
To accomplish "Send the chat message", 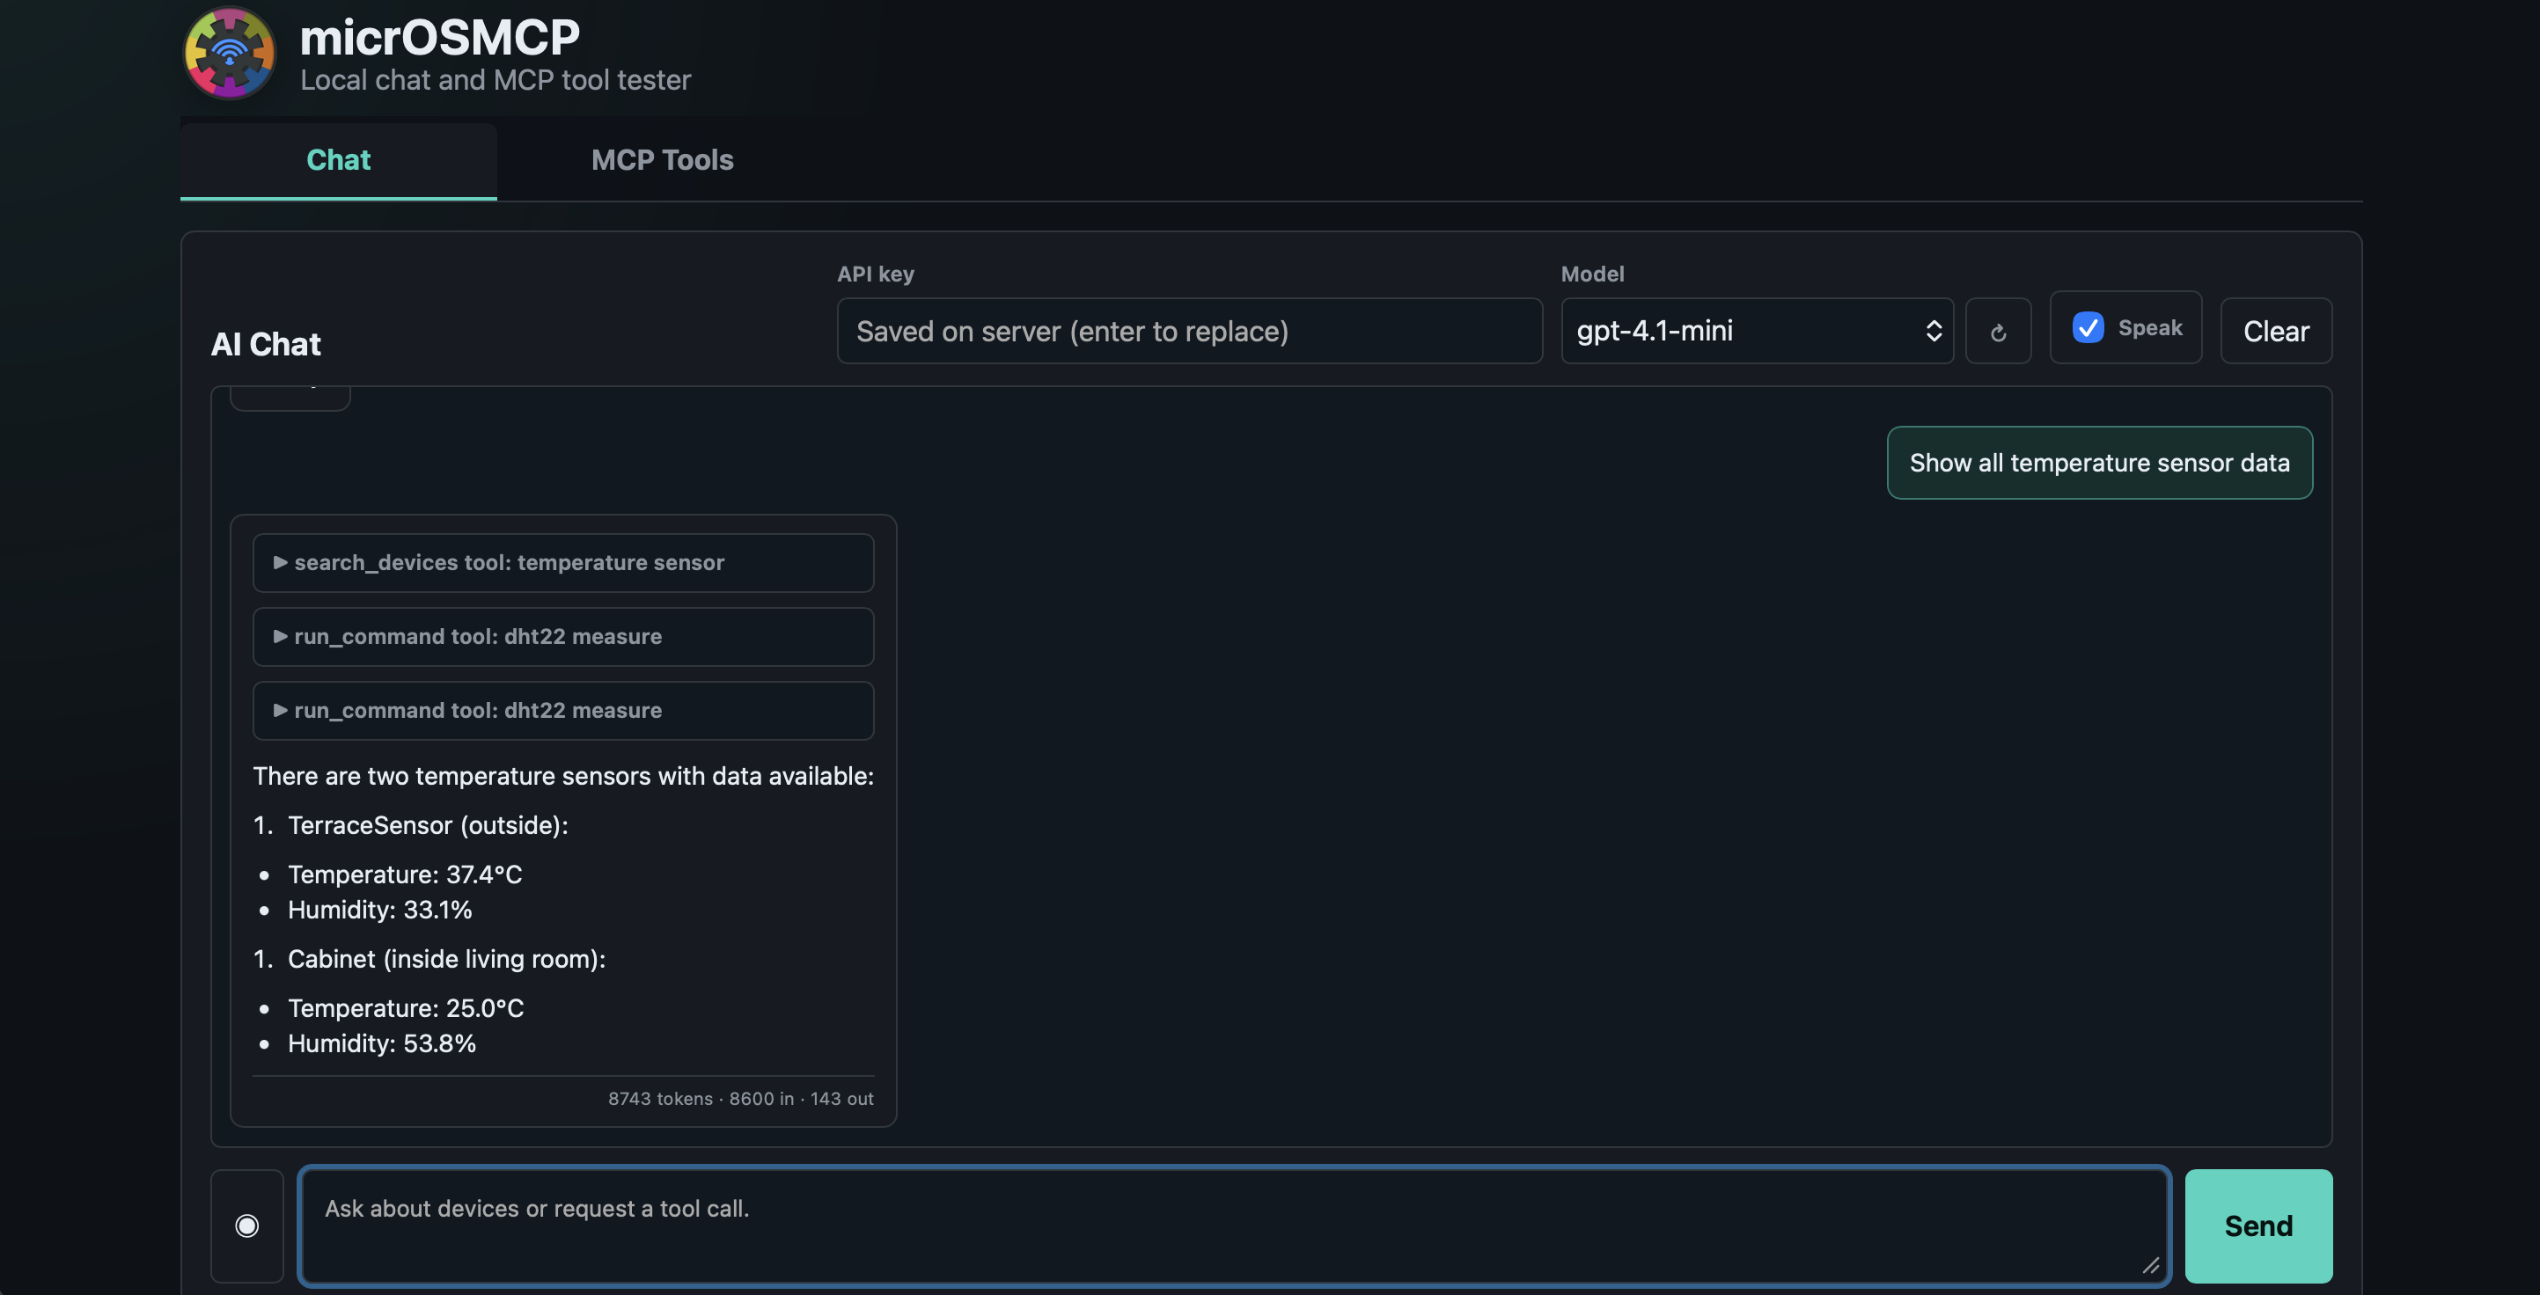I will [x=2258, y=1226].
